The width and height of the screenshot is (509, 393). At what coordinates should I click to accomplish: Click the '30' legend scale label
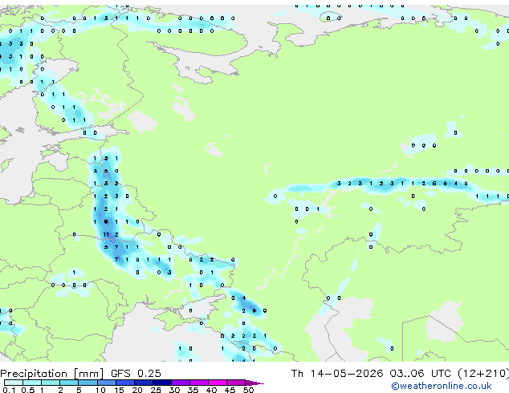tap(174, 390)
